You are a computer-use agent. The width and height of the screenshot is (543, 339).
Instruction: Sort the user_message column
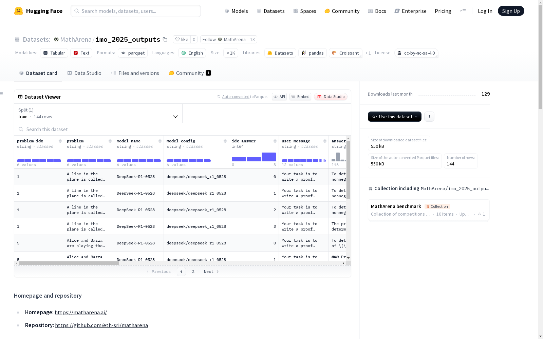325,141
